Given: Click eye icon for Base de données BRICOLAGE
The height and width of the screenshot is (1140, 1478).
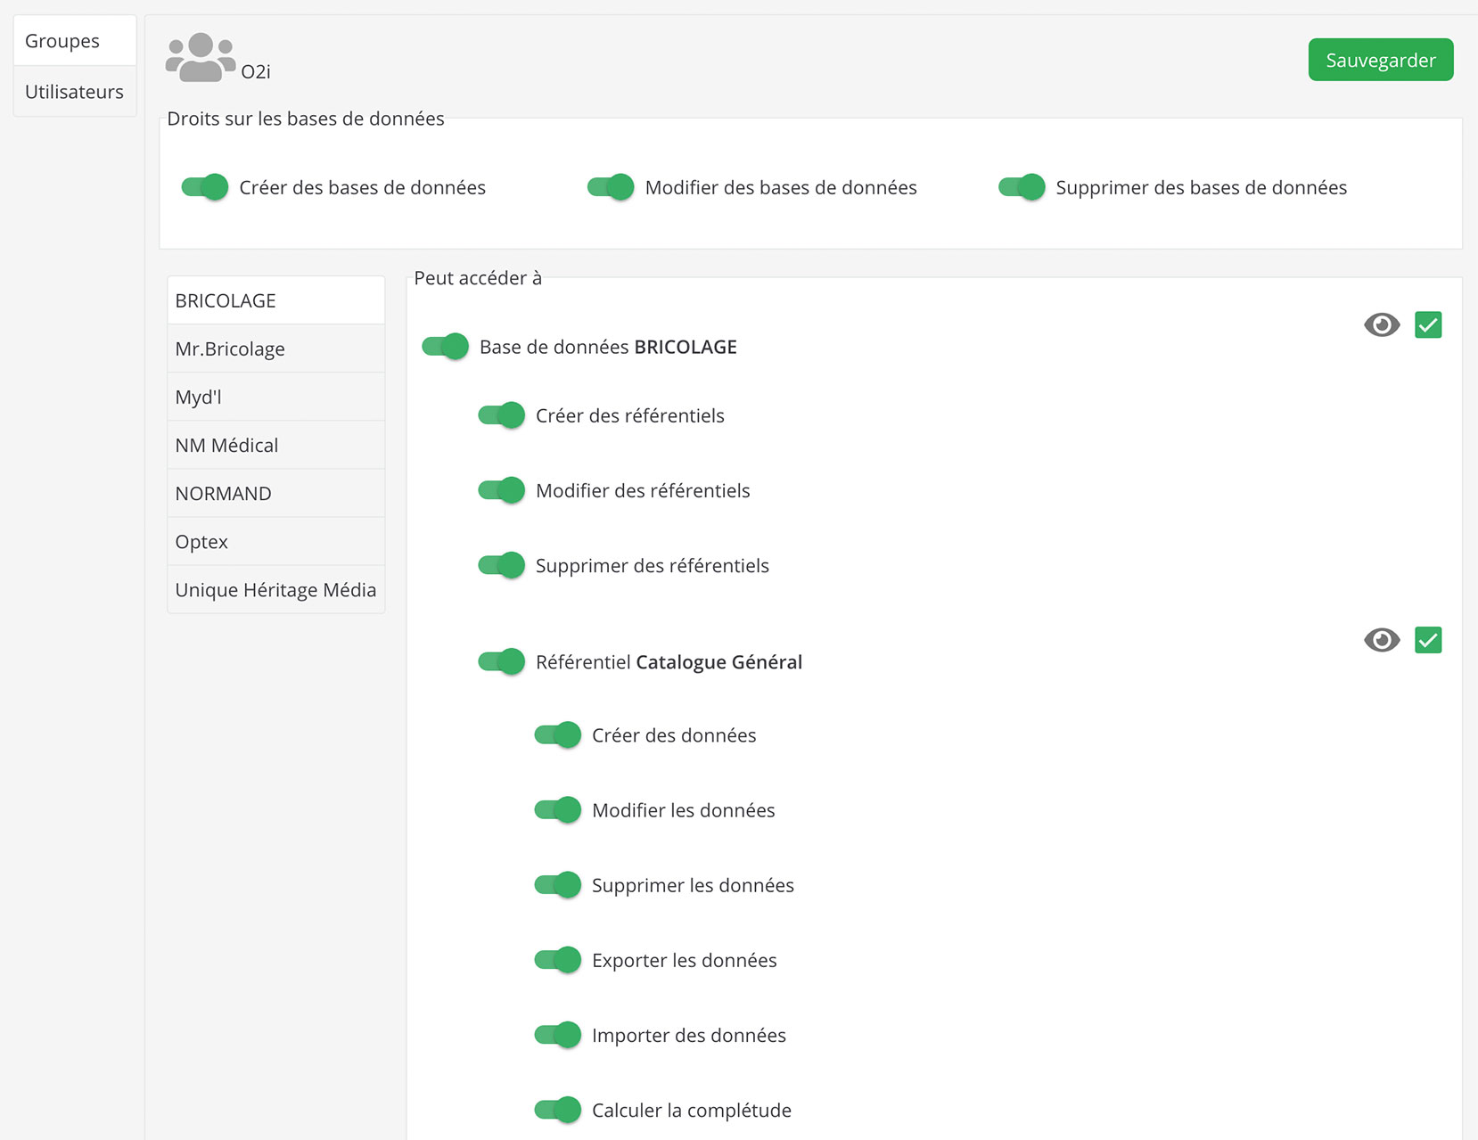Looking at the screenshot, I should pos(1381,325).
